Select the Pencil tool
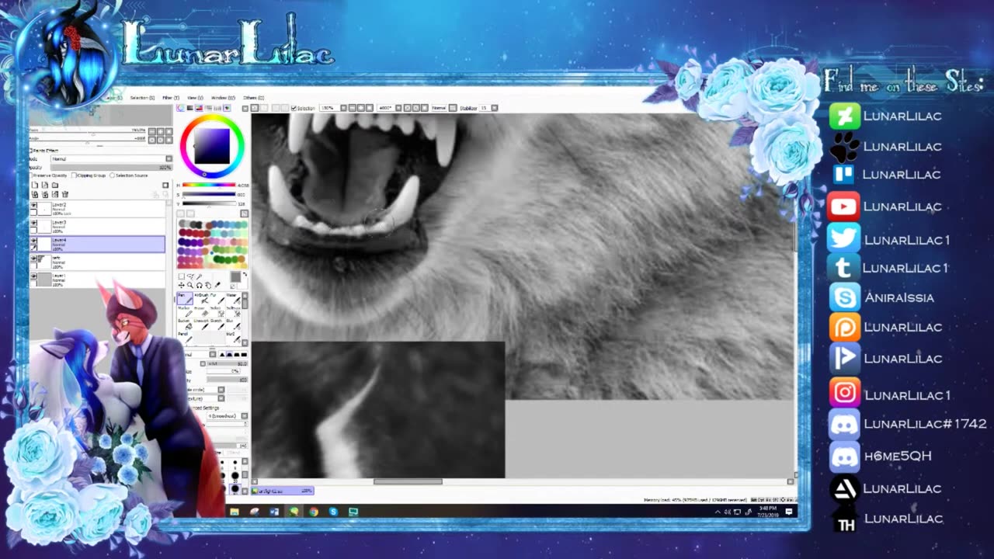 click(x=185, y=338)
